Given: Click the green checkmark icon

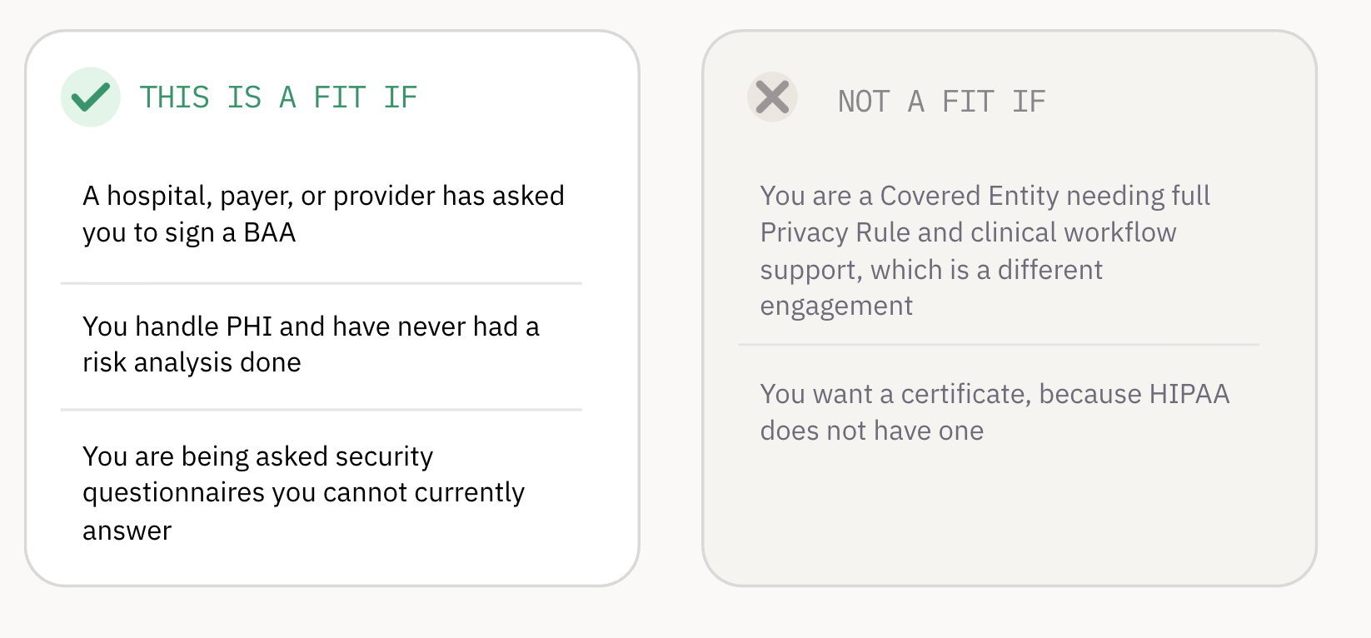Looking at the screenshot, I should (x=91, y=97).
